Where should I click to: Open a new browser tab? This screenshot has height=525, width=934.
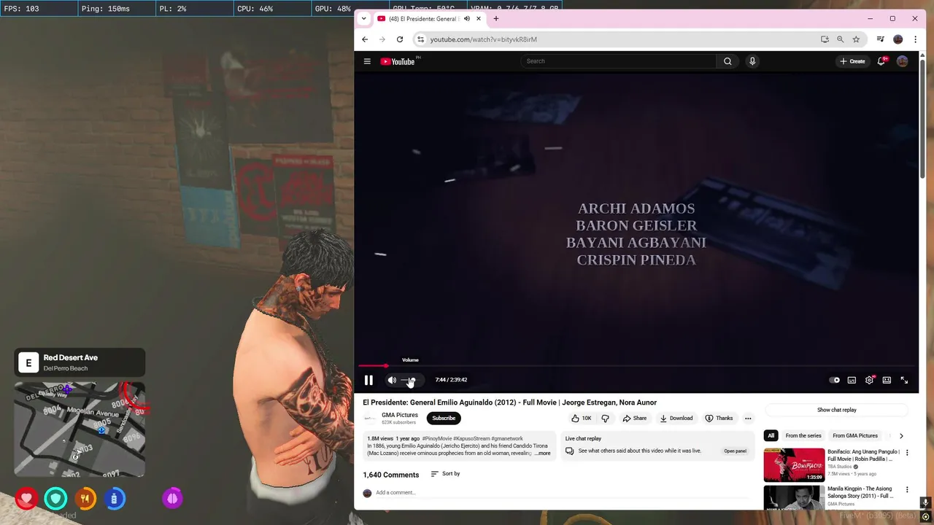496,18
